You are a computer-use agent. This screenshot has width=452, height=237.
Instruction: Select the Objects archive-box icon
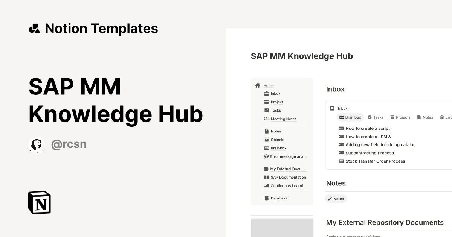(266, 140)
